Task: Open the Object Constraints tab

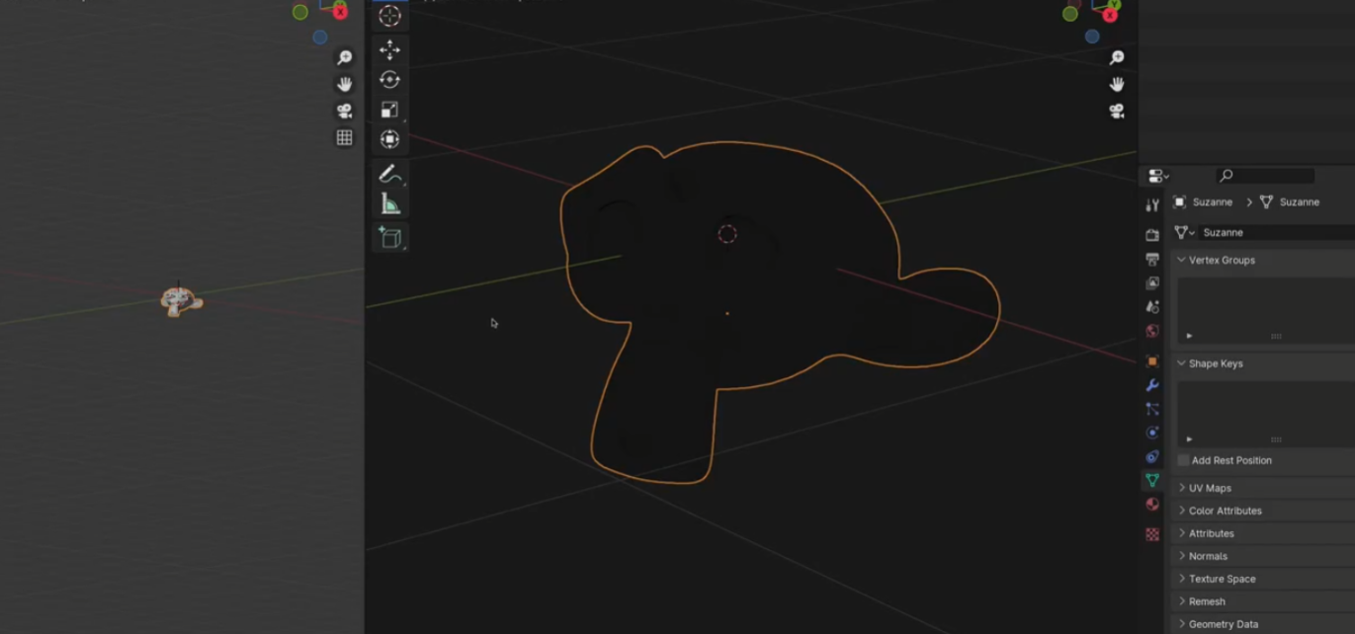Action: (1151, 456)
